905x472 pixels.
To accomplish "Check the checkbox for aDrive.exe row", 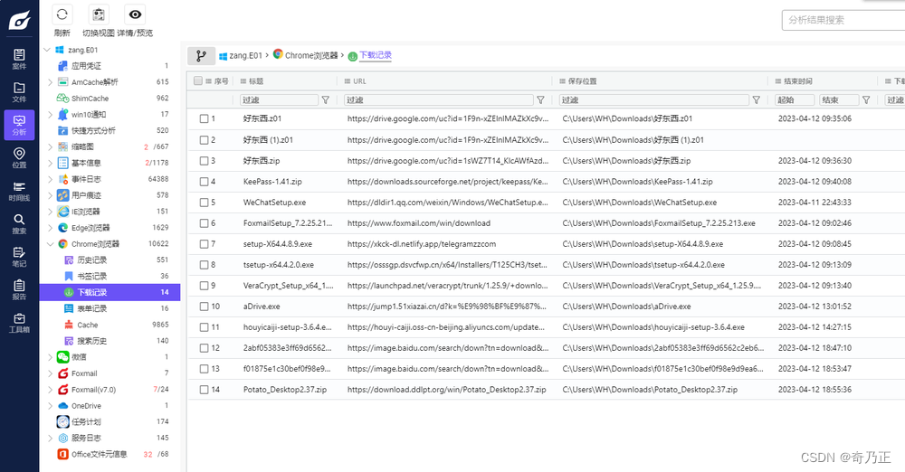I will [x=204, y=307].
